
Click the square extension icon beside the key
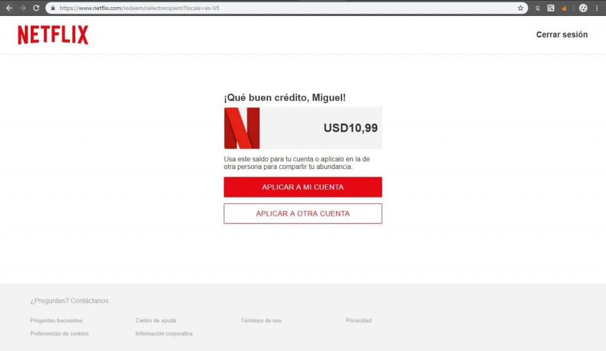[x=551, y=8]
